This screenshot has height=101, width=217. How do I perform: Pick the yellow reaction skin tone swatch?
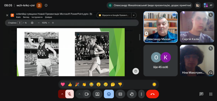coord(154,84)
